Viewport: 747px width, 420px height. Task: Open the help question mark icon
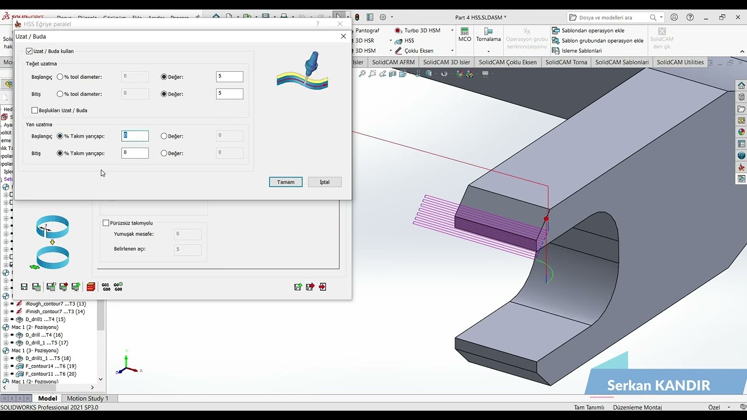coord(690,17)
